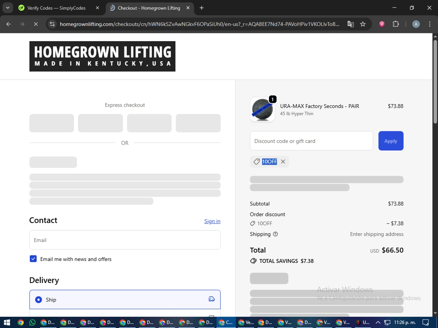Open network status tray icon
Screen dimensions: 438x328
click(387, 322)
